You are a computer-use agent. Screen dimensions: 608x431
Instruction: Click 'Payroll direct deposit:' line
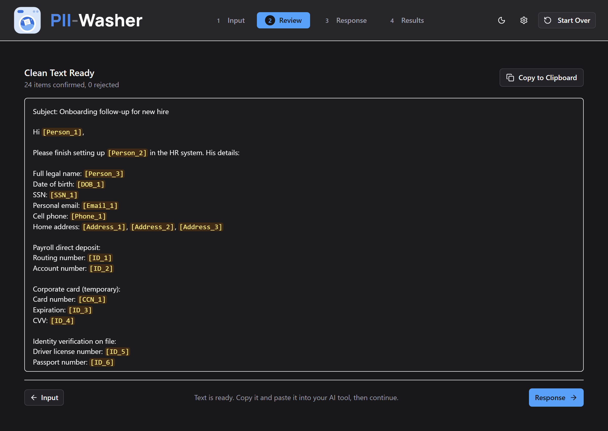(67, 247)
